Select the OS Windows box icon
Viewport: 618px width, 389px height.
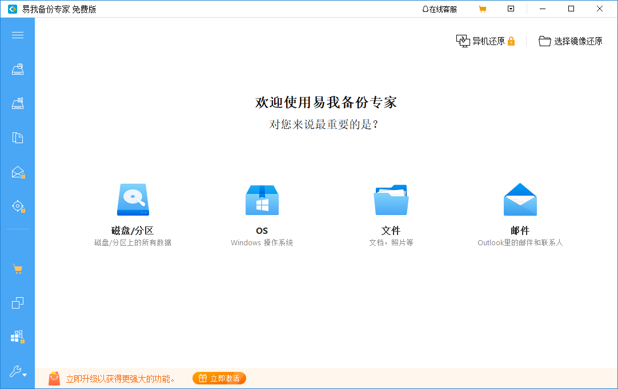pos(262,200)
